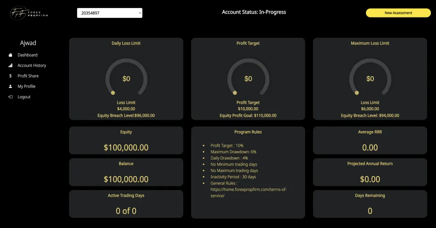Click the Balance $100,000.00 value
Image resolution: width=436 pixels, height=228 pixels.
126,179
